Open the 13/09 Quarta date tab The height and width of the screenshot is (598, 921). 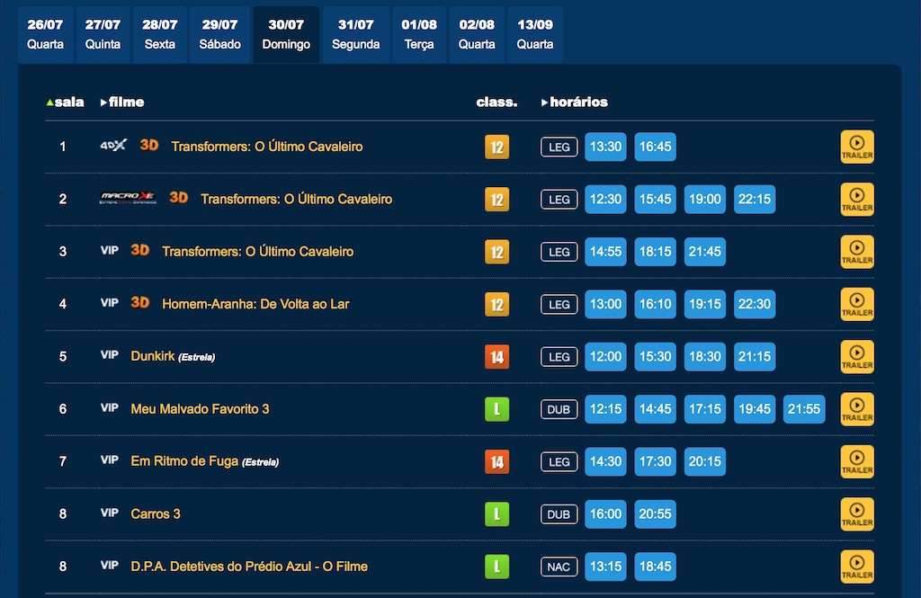tap(535, 34)
